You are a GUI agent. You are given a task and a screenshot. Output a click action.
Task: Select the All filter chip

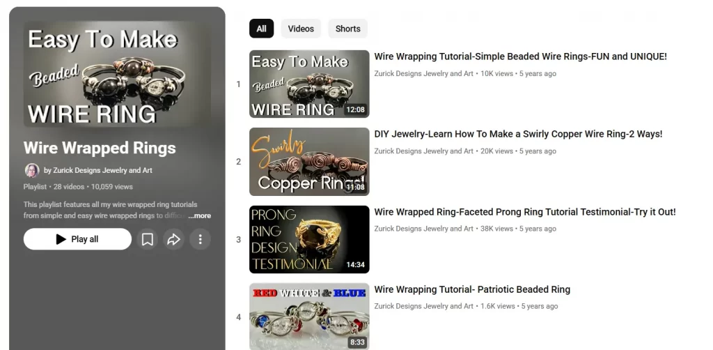(x=261, y=29)
